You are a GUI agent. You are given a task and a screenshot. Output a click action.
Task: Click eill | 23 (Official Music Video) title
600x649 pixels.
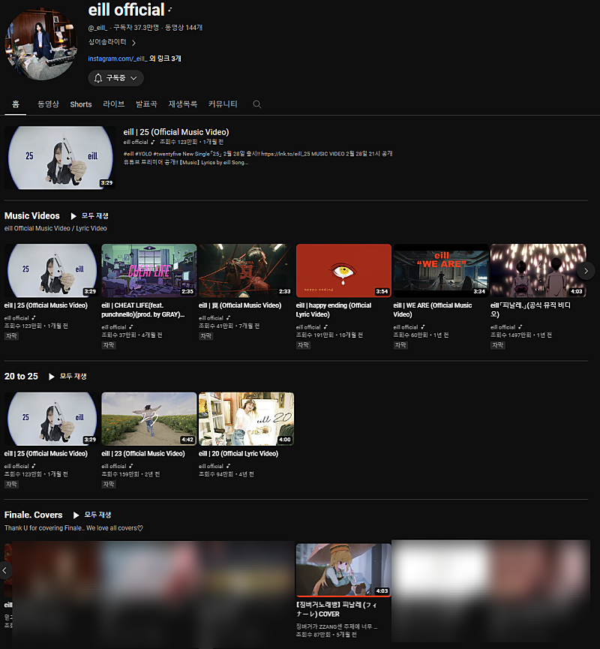(143, 454)
